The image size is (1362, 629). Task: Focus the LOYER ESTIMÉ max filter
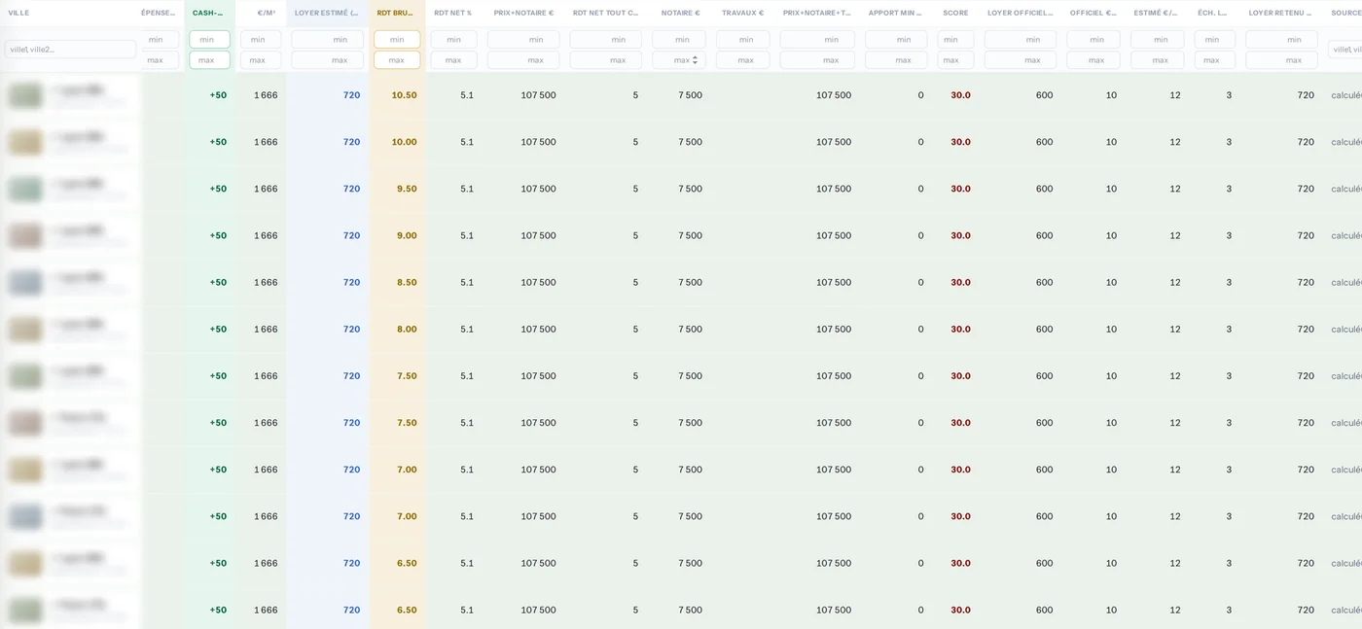click(328, 59)
